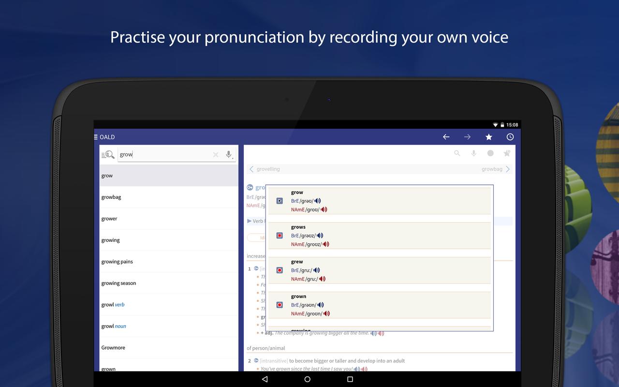Play BrE audio for 'grown'

[321, 305]
